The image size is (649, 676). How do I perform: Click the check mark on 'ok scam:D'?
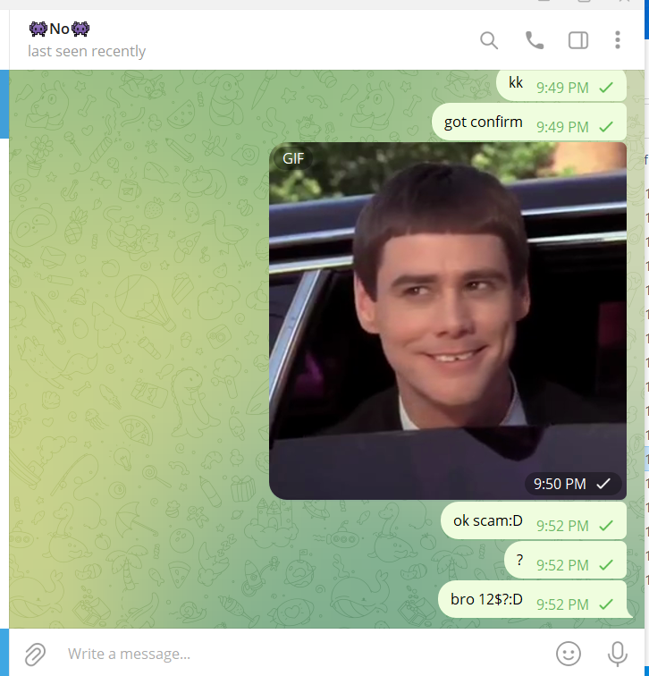[x=606, y=526]
